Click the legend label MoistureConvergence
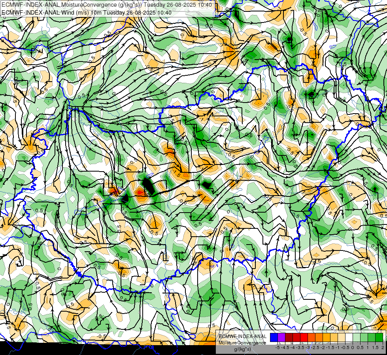The width and height of the screenshot is (387, 355). (242, 343)
